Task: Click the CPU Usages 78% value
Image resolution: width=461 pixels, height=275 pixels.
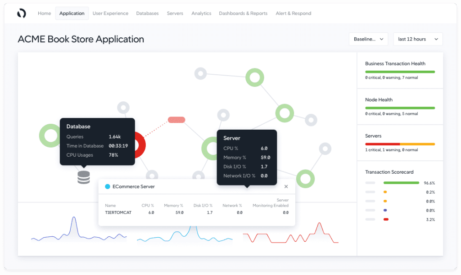Action: [x=113, y=155]
